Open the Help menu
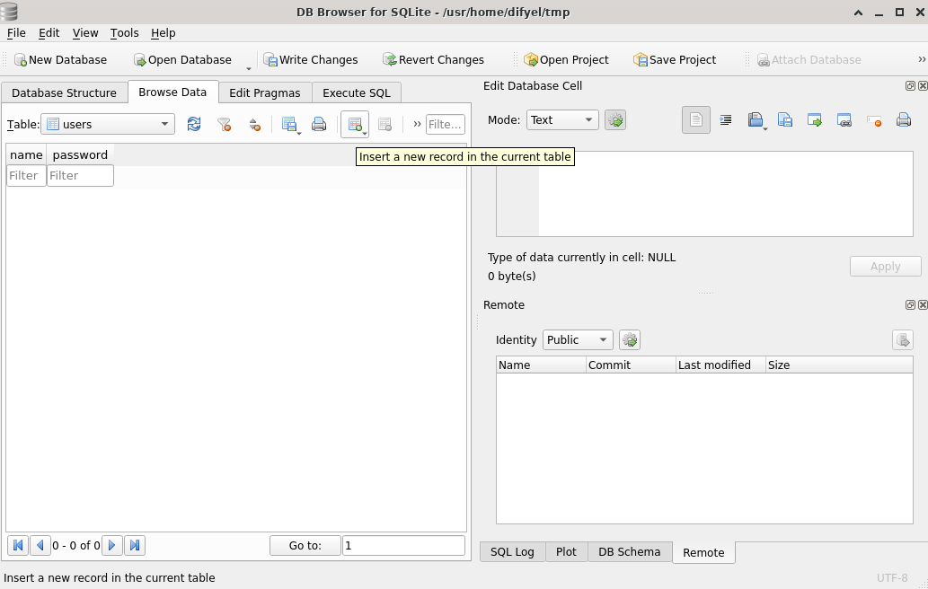 click(164, 33)
